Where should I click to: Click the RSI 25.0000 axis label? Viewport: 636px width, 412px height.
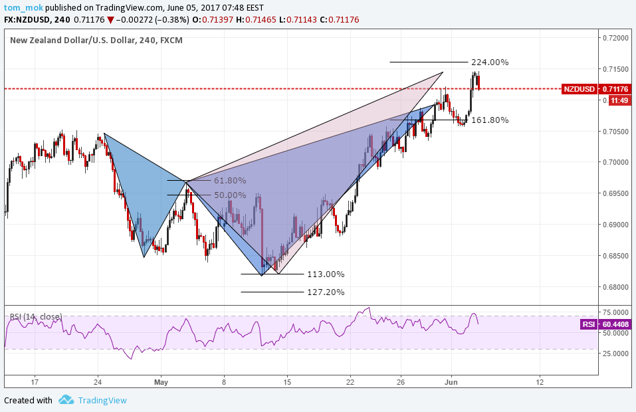(x=615, y=354)
